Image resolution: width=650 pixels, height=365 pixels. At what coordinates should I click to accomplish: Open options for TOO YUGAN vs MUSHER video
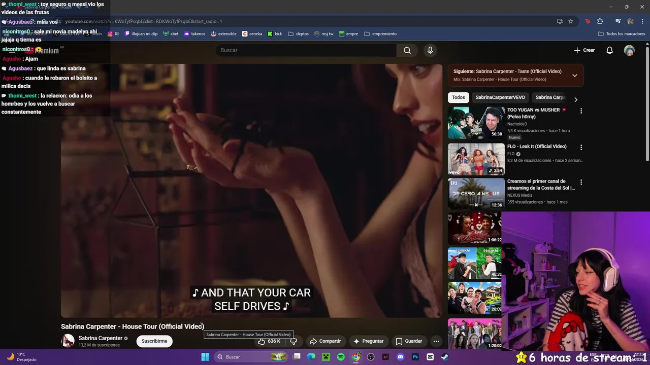[x=581, y=111]
